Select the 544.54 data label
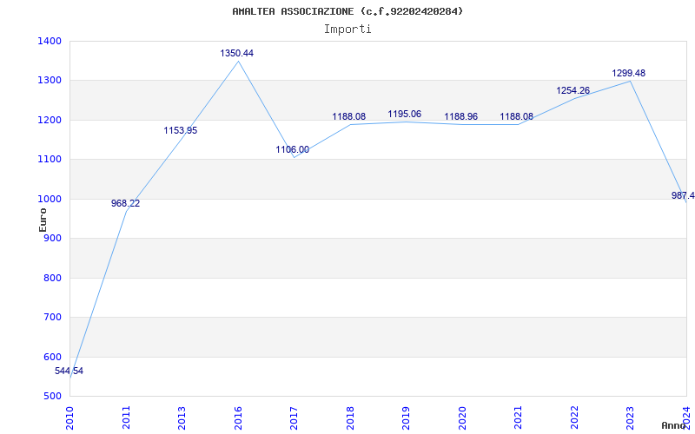Image resolution: width=695 pixels, height=434 pixels. [x=69, y=372]
